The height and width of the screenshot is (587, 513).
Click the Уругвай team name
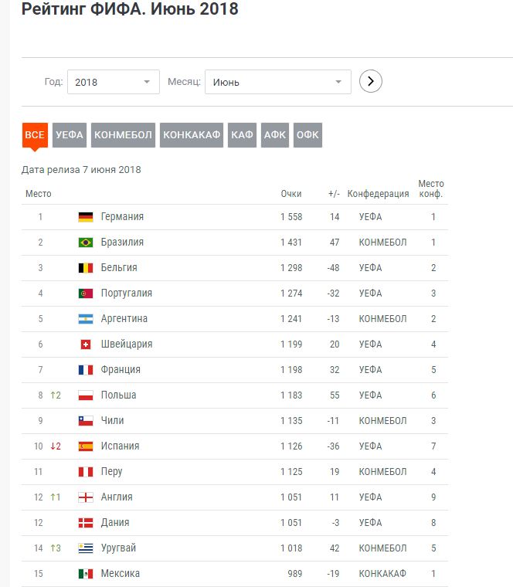[120, 548]
